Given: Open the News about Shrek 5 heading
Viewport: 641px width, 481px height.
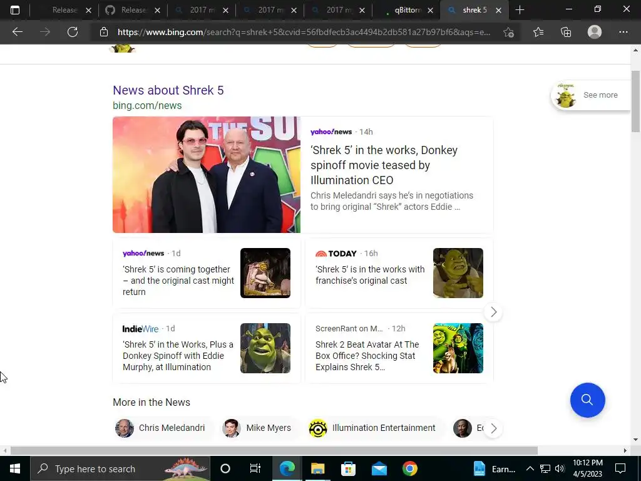Looking at the screenshot, I should point(168,90).
